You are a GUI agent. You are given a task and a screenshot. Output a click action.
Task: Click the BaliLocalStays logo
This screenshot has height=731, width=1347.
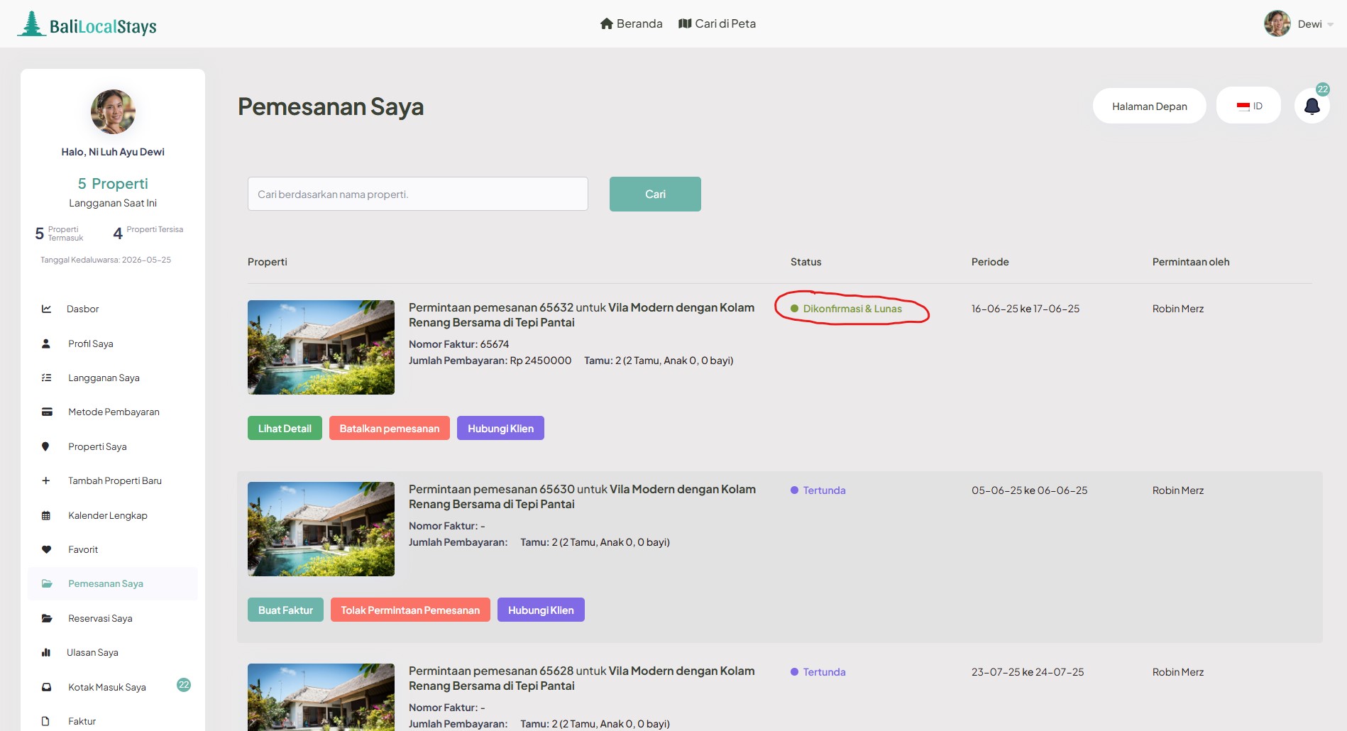87,24
